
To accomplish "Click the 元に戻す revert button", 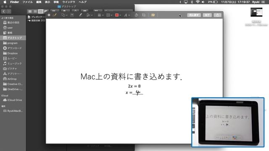I will point(194,15).
